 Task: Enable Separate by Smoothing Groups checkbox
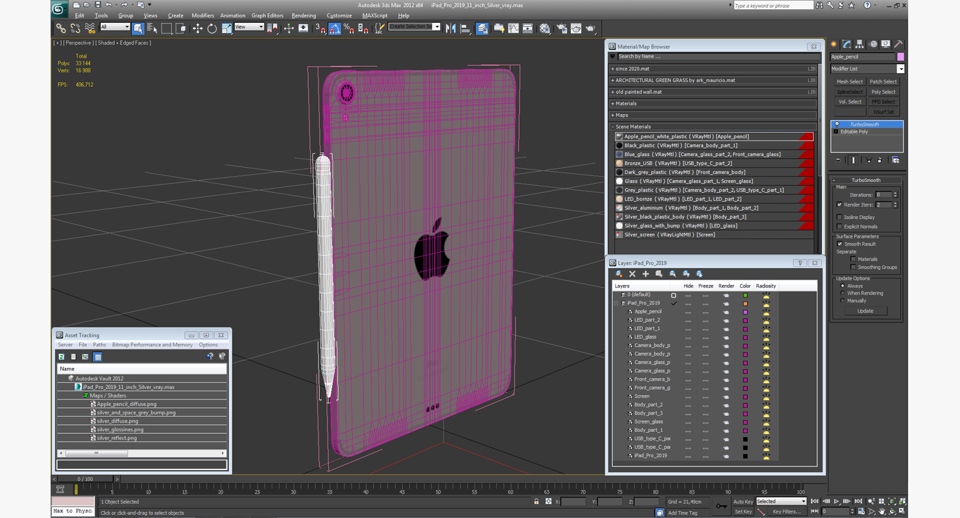coord(853,267)
